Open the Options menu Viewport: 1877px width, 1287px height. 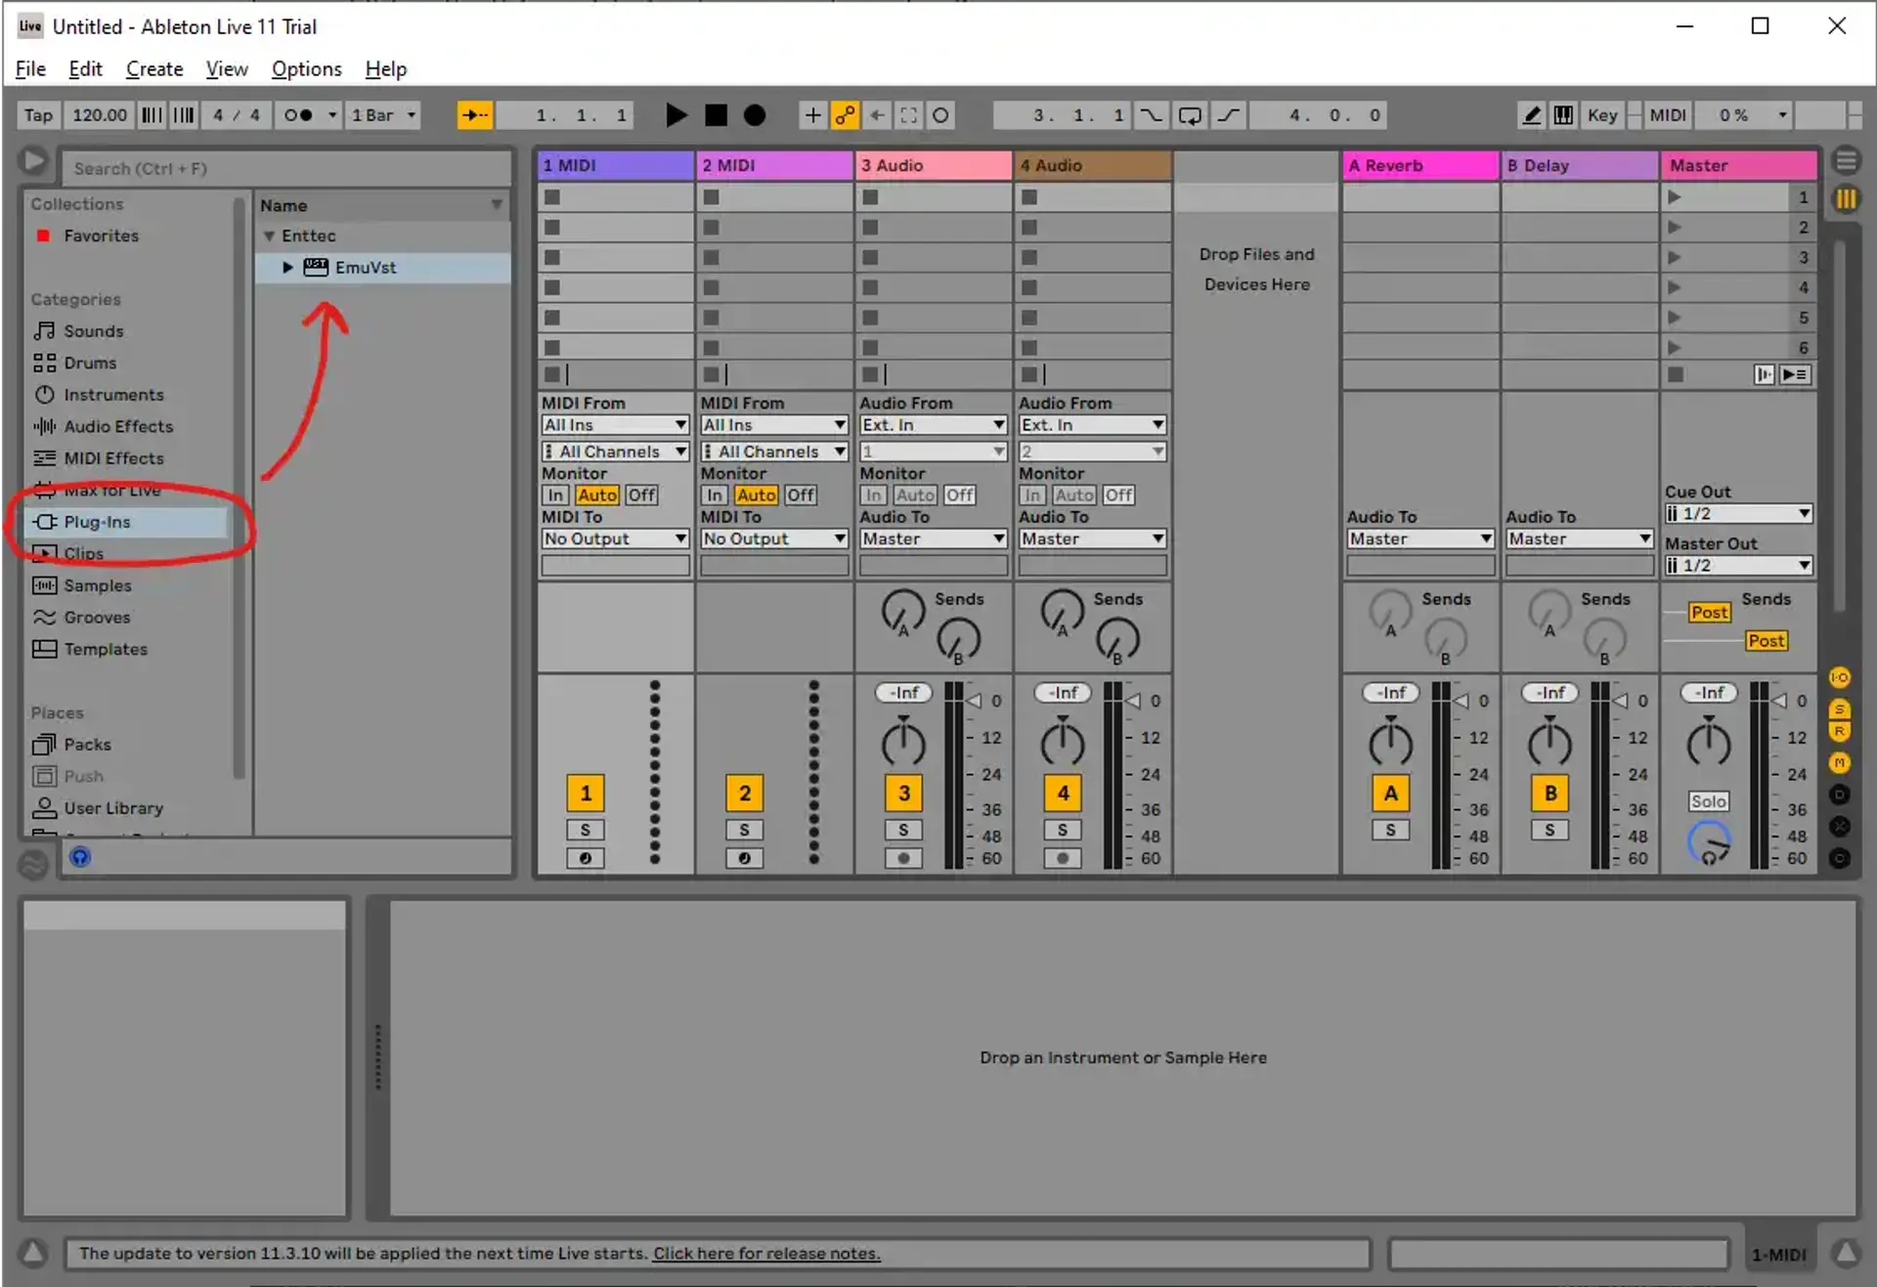306,69
